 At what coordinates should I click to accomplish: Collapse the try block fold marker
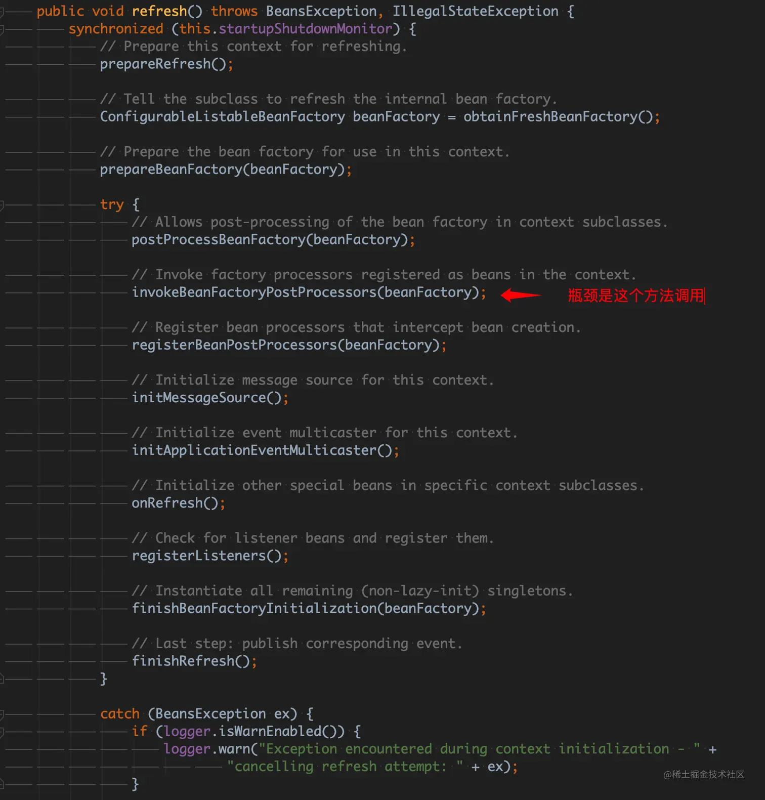[2, 205]
